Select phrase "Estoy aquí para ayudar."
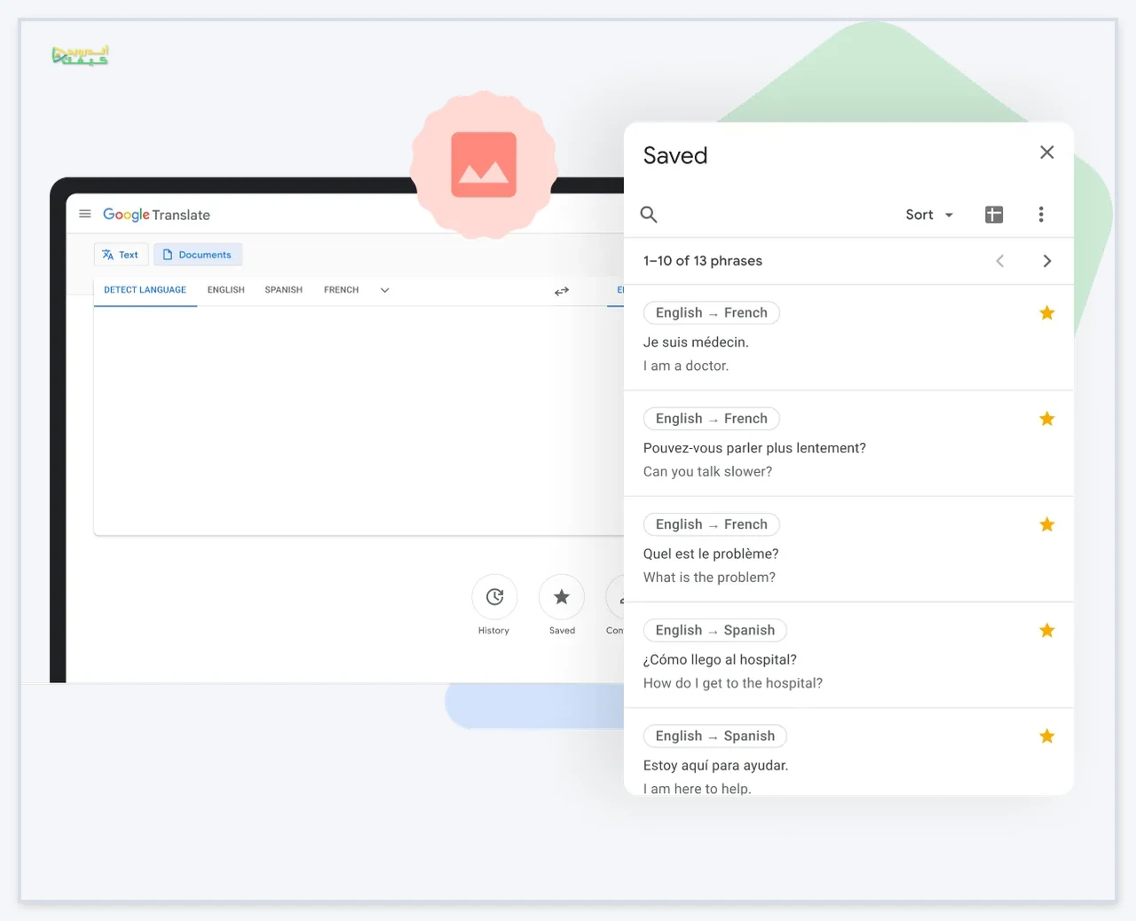This screenshot has width=1136, height=921. point(715,766)
